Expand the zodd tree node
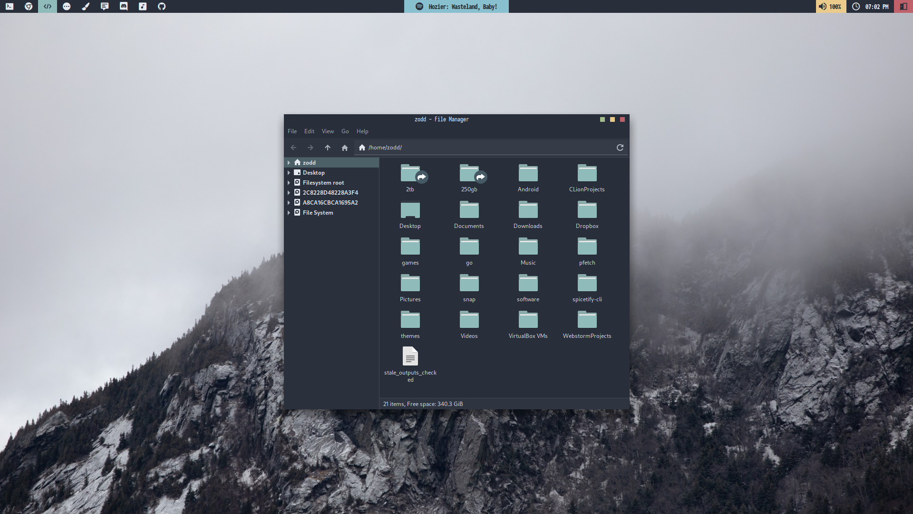 tap(289, 163)
